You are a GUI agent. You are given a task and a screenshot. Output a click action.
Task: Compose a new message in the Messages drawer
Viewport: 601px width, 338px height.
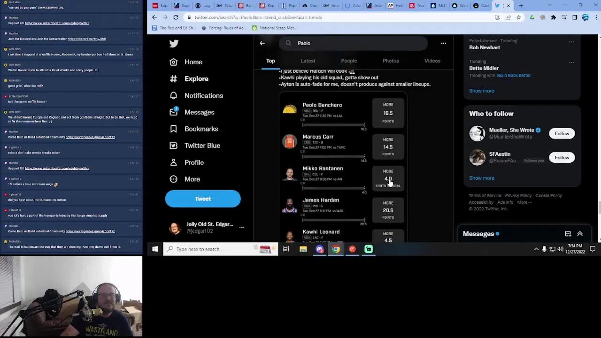pos(568,234)
